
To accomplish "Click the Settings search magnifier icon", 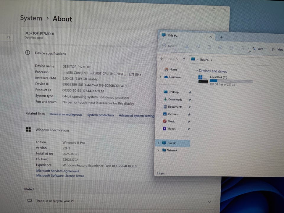I will (x=9, y=37).
